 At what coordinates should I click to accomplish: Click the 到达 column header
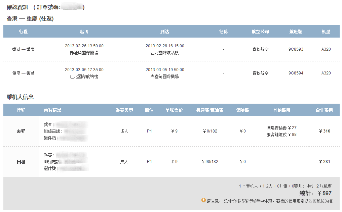click(x=165, y=32)
